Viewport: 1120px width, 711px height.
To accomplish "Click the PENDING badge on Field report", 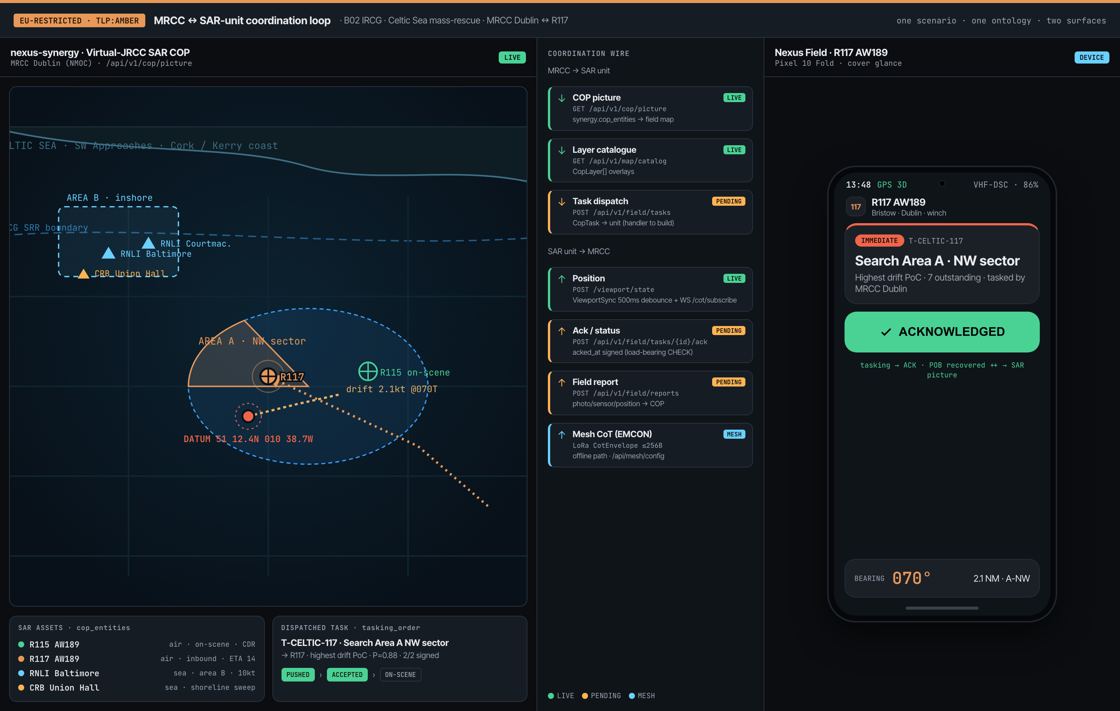I will point(728,382).
